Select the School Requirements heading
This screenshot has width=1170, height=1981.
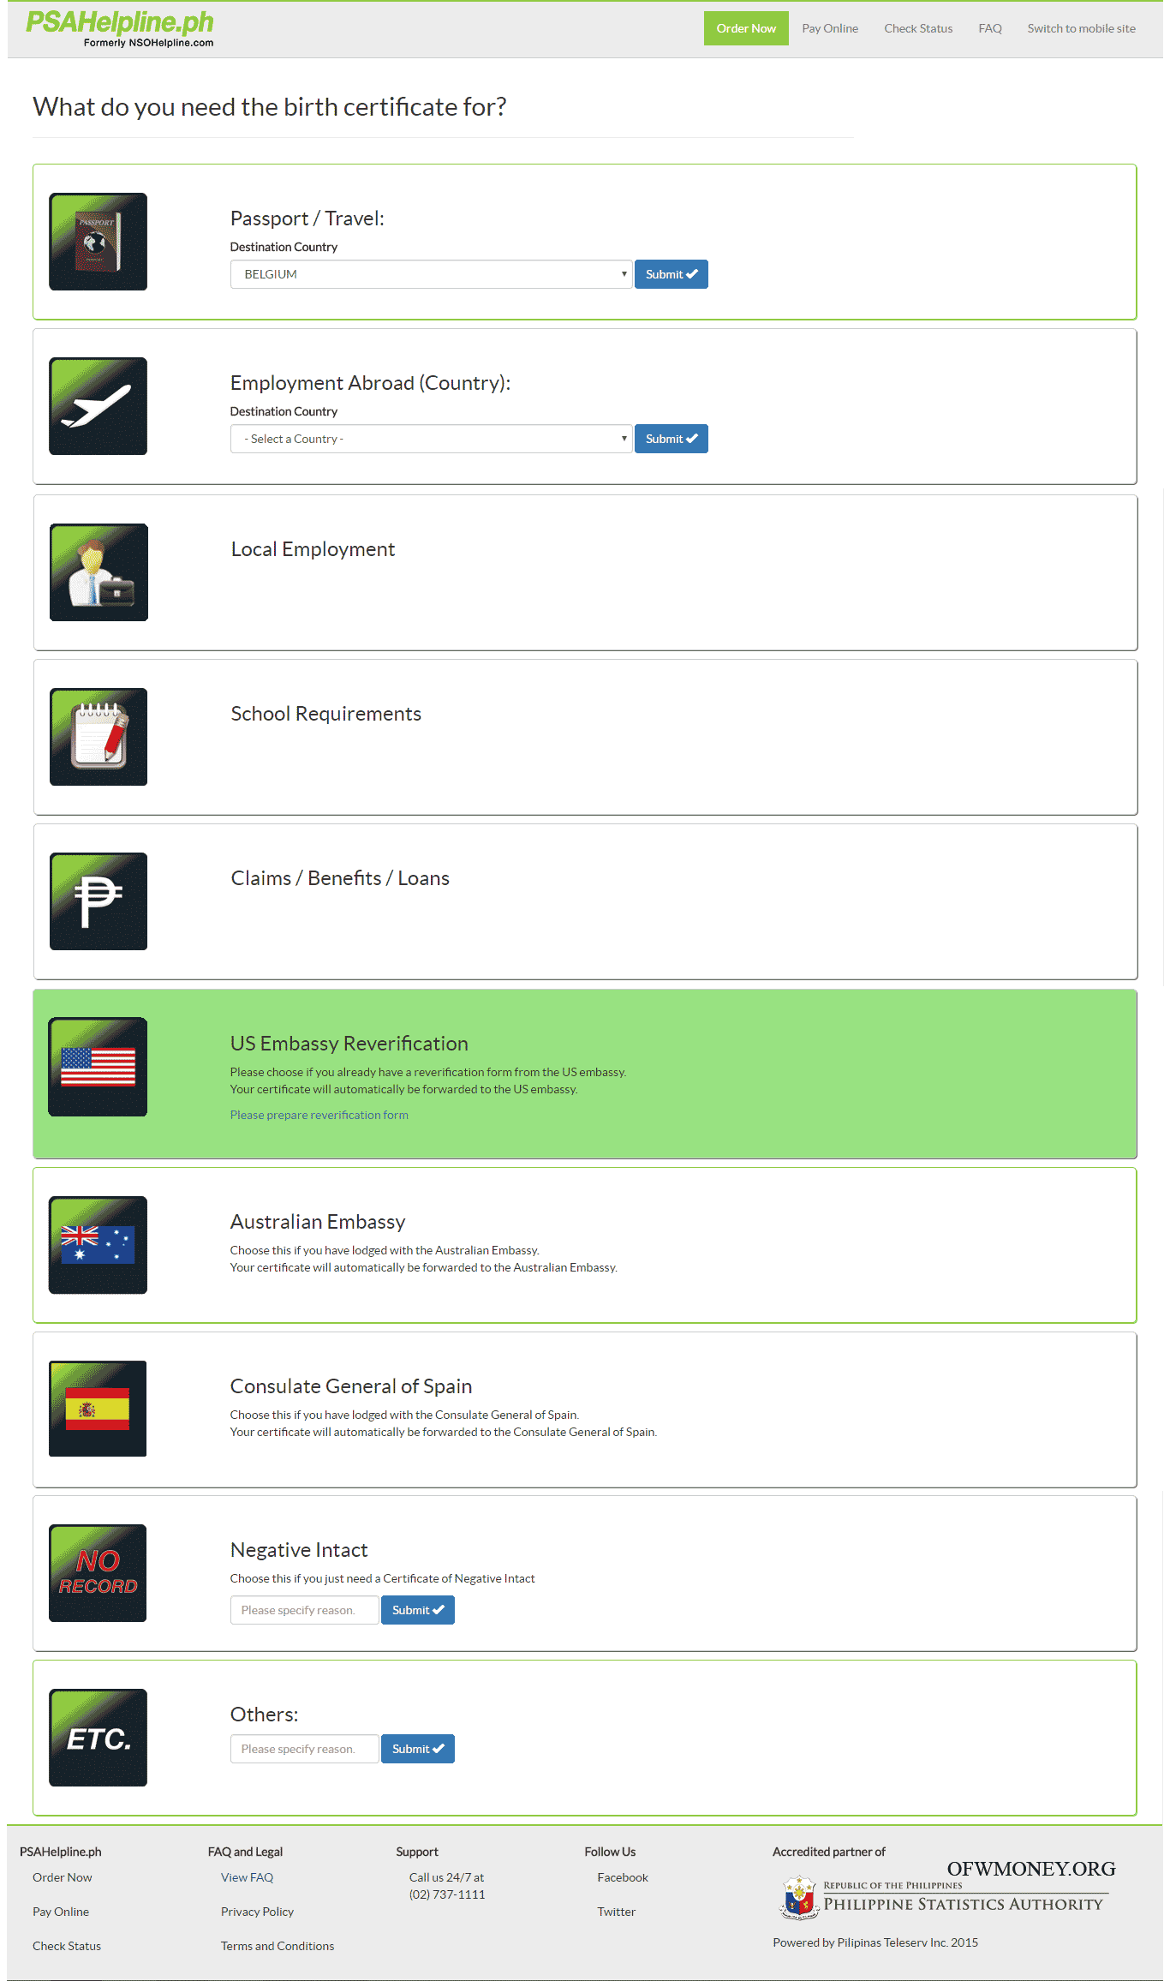[325, 714]
